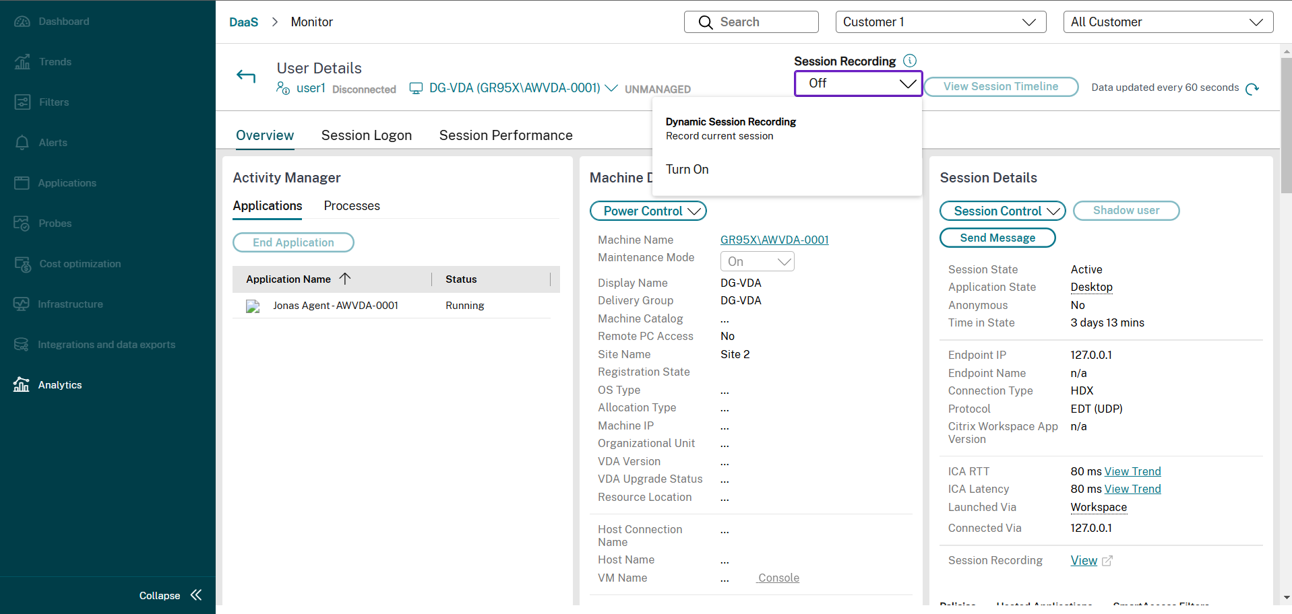Click the Session Recording info icon
This screenshot has width=1292, height=614.
coord(909,61)
